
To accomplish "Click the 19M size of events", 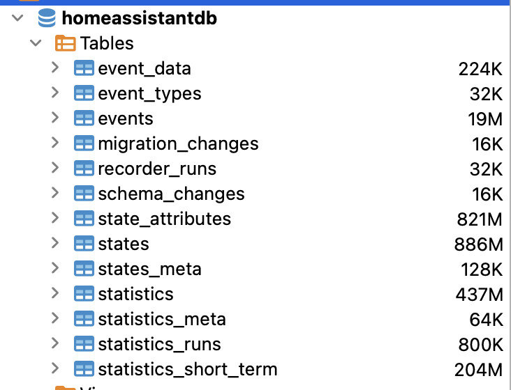I will tap(485, 118).
